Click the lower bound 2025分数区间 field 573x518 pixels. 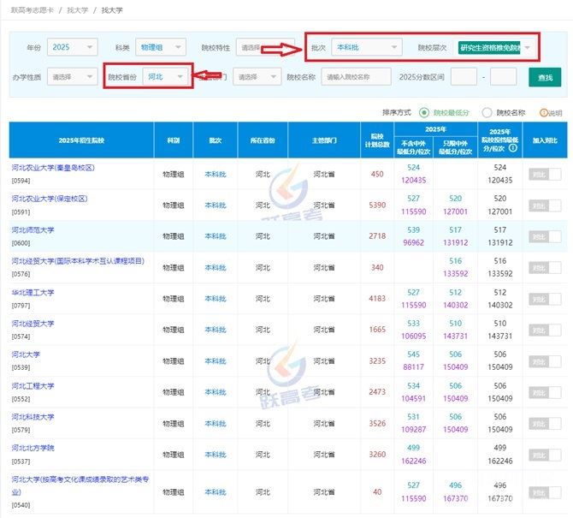coord(464,77)
